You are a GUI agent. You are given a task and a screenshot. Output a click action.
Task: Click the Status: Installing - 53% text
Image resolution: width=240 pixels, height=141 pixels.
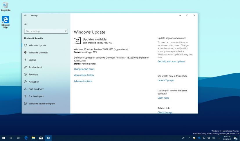pos(85,52)
